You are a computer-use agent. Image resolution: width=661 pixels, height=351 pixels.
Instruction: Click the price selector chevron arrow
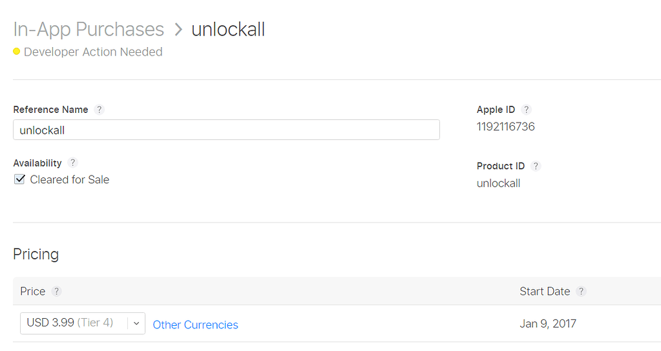[x=136, y=323]
